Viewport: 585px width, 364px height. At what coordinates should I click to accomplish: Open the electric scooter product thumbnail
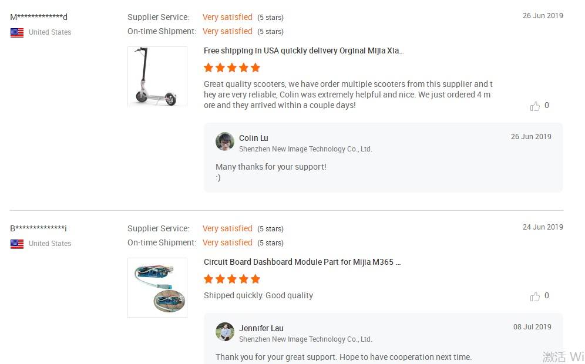coord(157,76)
